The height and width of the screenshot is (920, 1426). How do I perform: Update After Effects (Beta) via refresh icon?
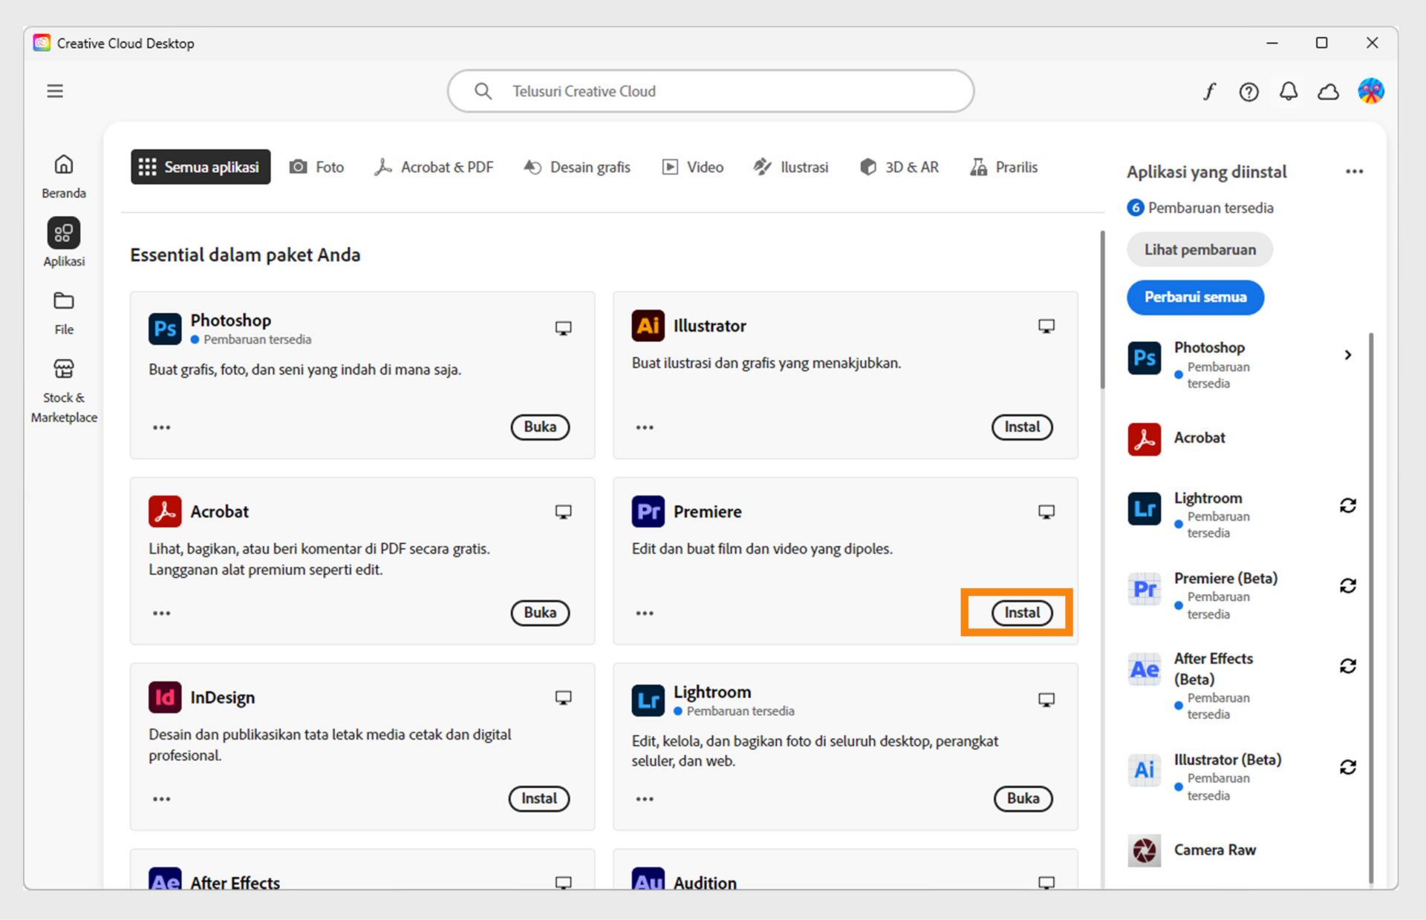tap(1348, 666)
